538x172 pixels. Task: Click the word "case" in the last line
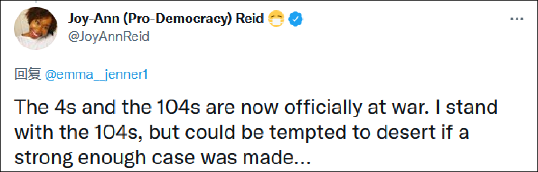coord(173,158)
